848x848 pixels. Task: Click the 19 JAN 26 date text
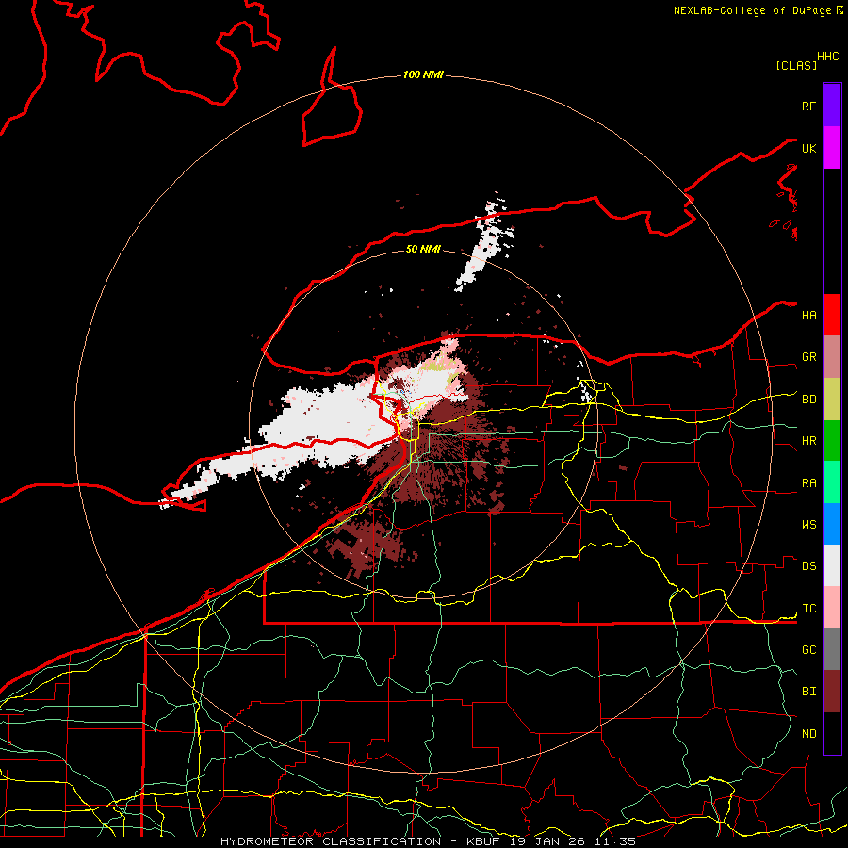(x=547, y=841)
